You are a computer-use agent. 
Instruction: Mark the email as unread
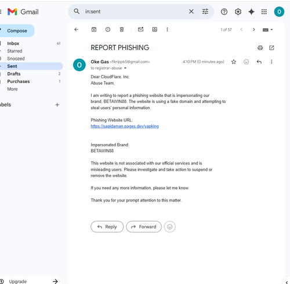[x=140, y=30]
